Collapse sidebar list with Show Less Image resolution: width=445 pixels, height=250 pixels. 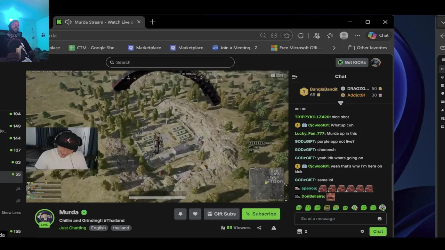click(x=11, y=212)
